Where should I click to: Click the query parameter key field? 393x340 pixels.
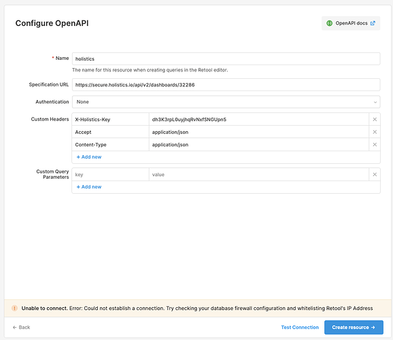[x=111, y=175]
